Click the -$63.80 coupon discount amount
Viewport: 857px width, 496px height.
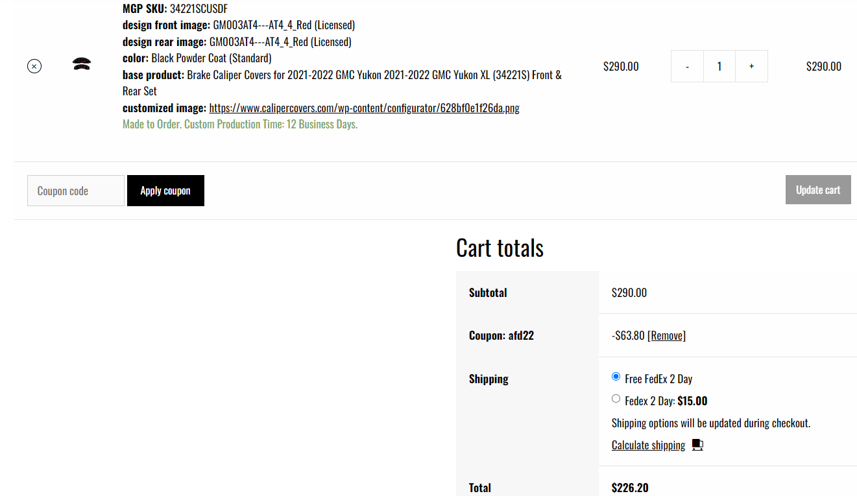(628, 335)
